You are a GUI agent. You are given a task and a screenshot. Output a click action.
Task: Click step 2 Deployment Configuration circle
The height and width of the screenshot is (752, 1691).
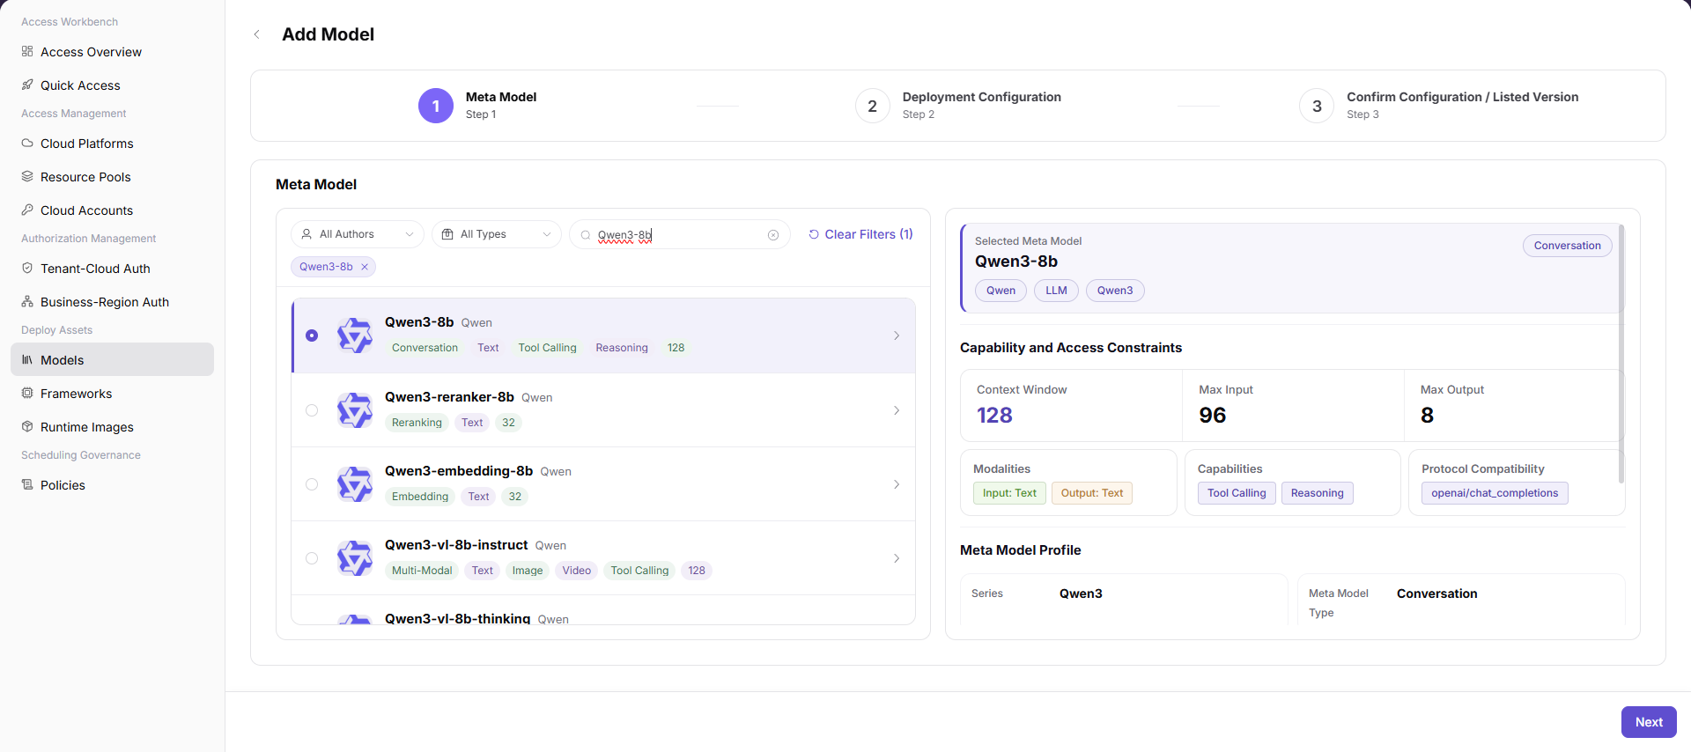pos(873,106)
